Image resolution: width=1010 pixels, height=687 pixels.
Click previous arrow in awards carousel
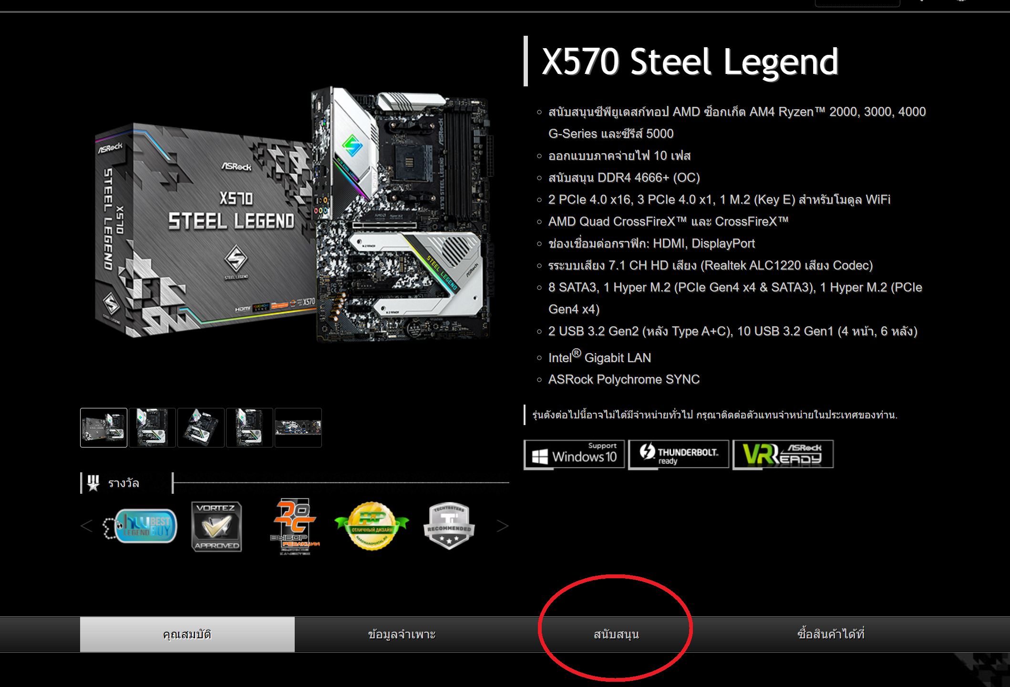(86, 526)
